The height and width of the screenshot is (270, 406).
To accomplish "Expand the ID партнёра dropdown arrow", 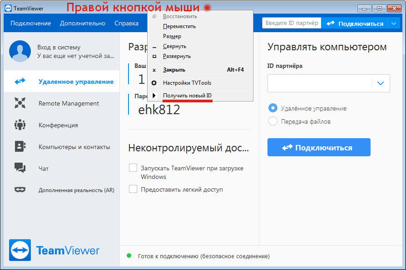I will tap(381, 83).
